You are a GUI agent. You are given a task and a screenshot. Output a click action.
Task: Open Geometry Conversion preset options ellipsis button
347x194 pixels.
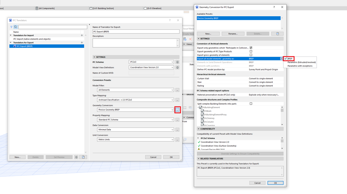click(x=177, y=110)
